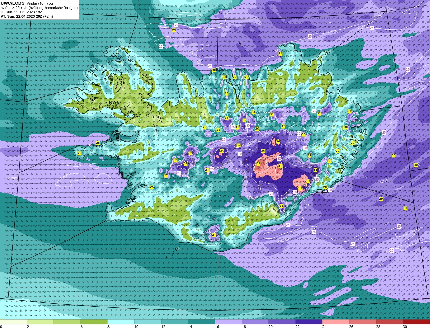Pick the 28–30 m/s red legend swatch

point(390,322)
